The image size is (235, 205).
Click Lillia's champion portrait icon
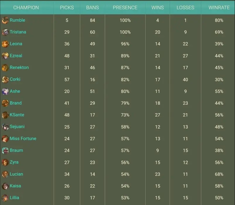(x=5, y=198)
